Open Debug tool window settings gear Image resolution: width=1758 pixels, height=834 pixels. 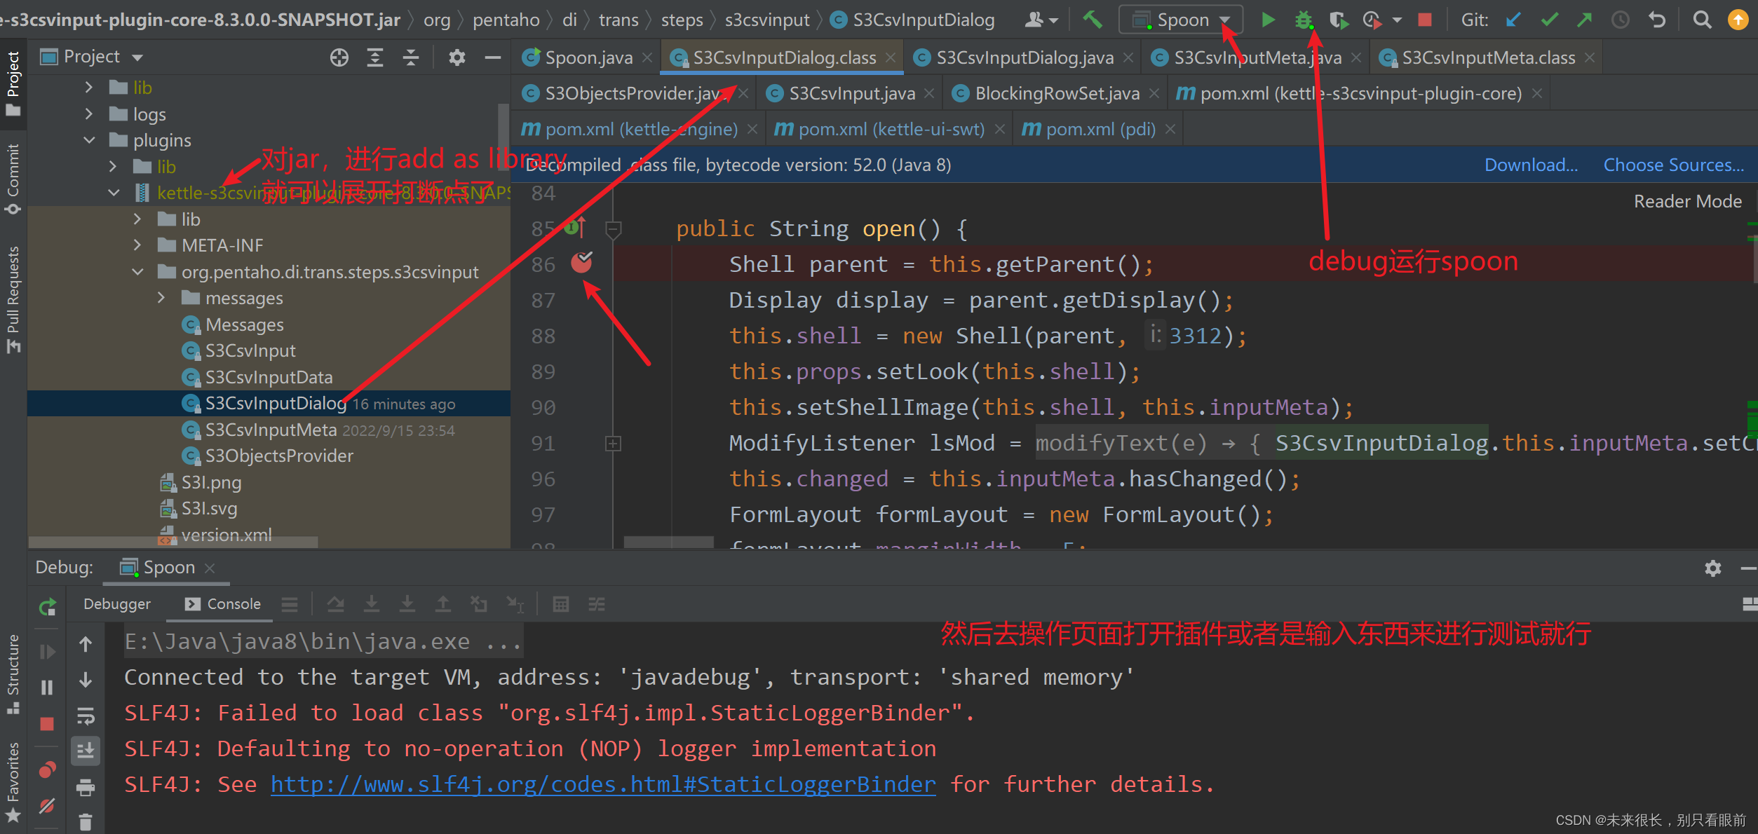click(1713, 568)
